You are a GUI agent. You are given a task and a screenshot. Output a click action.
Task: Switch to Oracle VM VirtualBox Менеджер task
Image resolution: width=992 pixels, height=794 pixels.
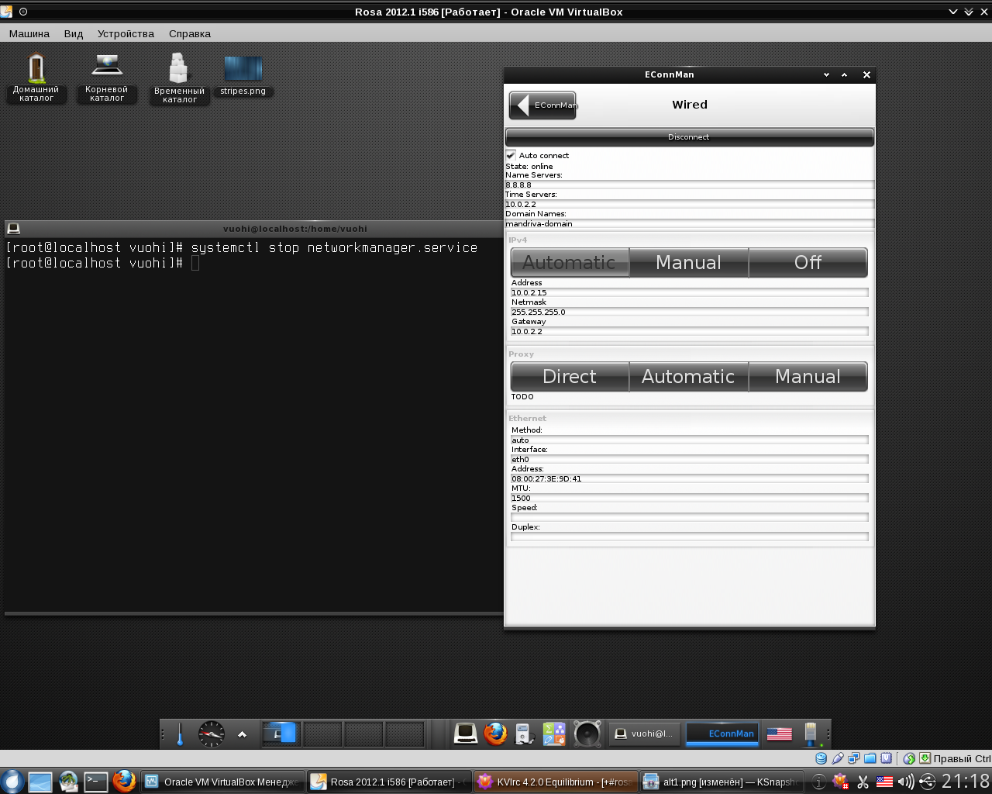[222, 782]
